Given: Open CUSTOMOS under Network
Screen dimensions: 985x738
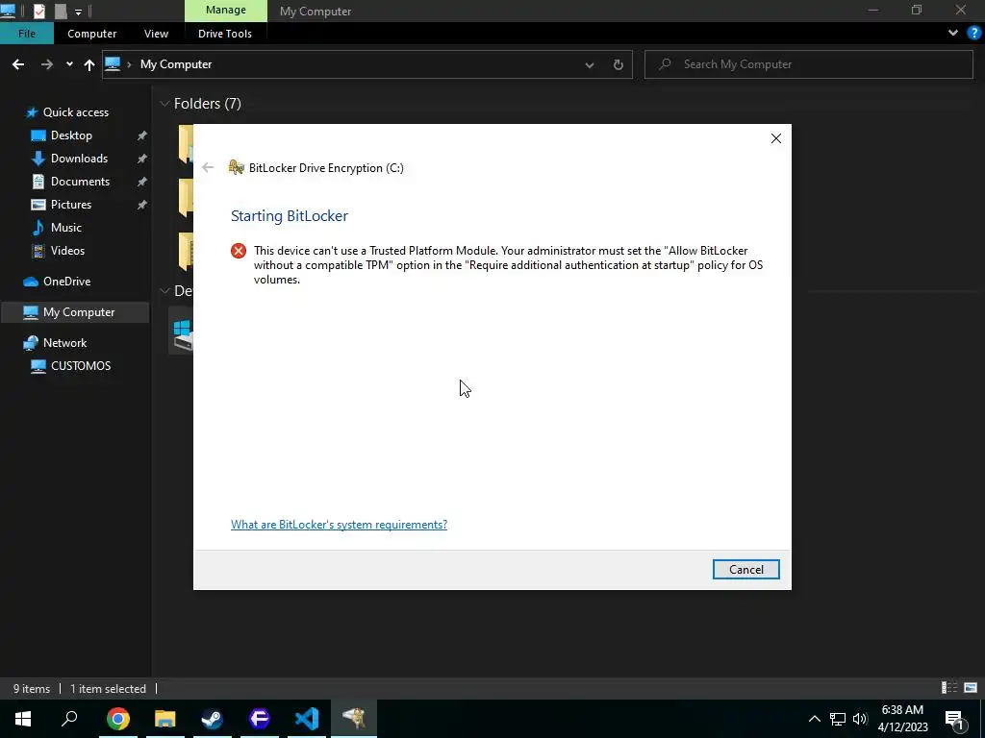Looking at the screenshot, I should coord(81,366).
